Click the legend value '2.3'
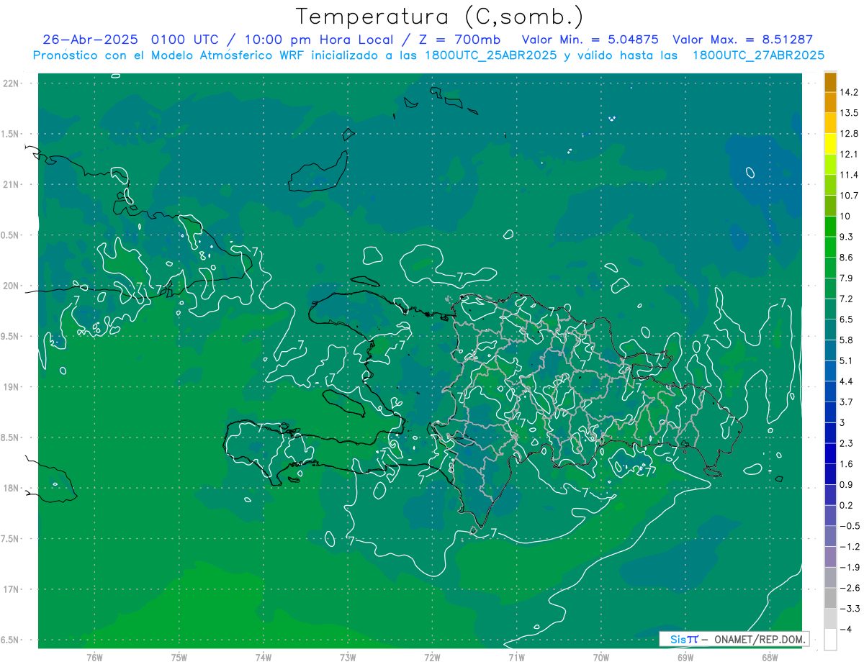Screen dimensions: 864x667 846,443
